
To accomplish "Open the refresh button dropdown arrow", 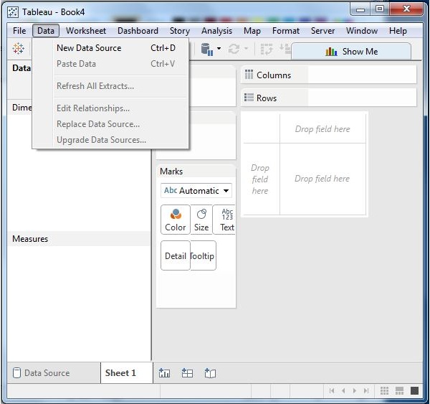I will tap(246, 49).
